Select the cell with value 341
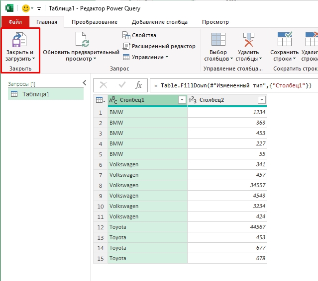Viewport: 318px width, 281px height. (227, 164)
